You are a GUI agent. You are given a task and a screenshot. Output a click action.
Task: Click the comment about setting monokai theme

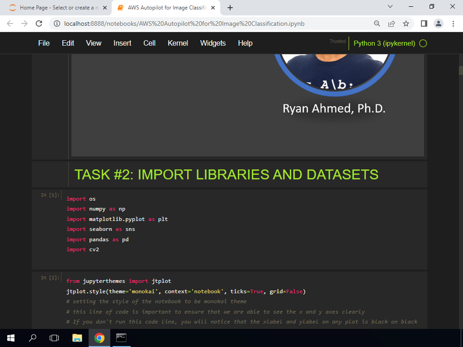pos(156,301)
